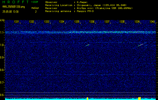158x100 pixels.
Task: Click the kHz axis unit label
Action: point(2,20)
